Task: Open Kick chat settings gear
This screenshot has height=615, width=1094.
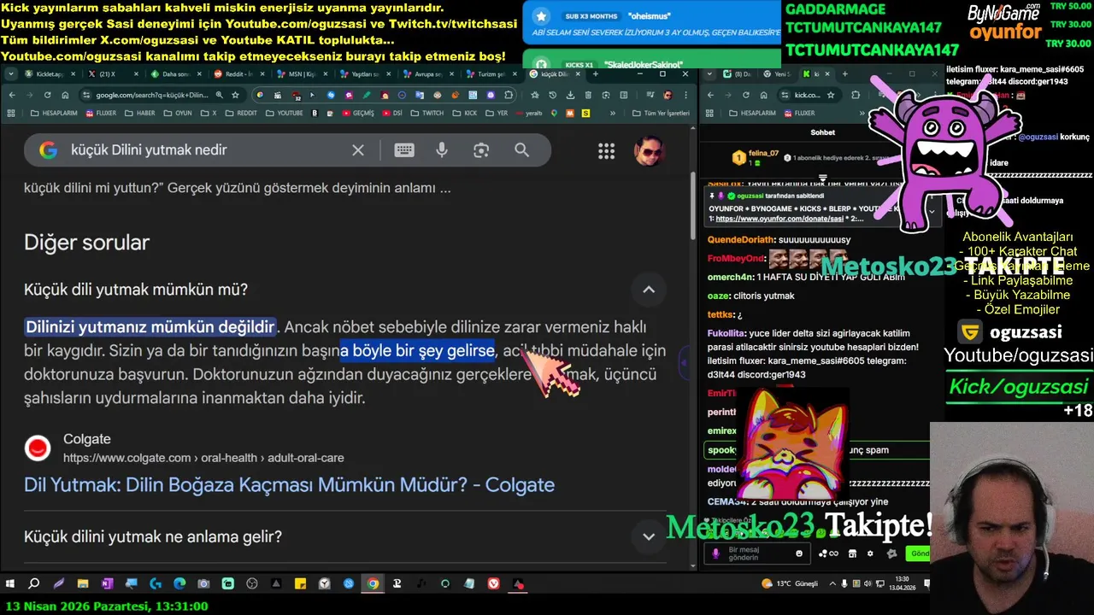Action: 870,553
